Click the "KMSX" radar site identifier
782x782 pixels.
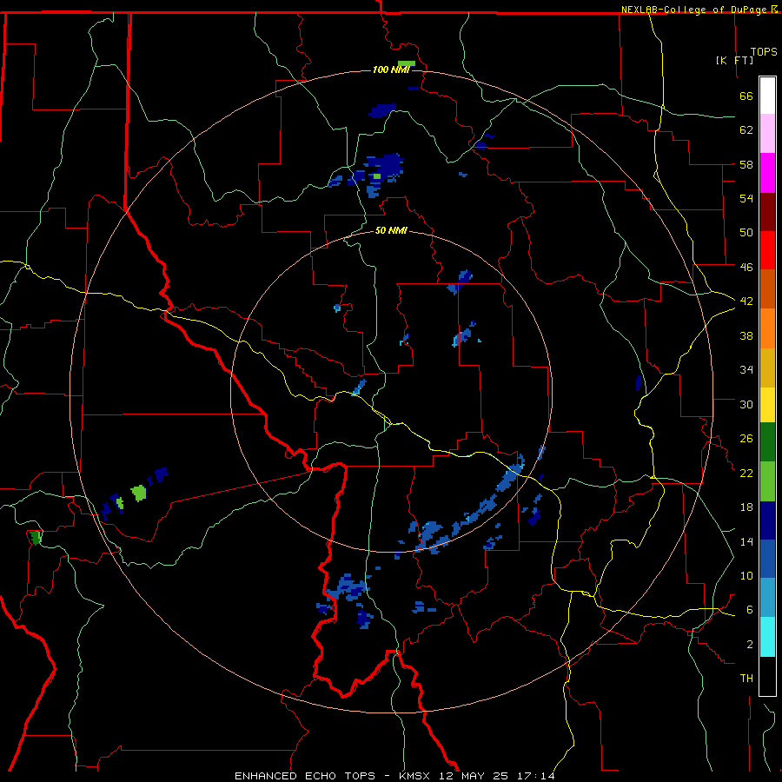coord(416,776)
